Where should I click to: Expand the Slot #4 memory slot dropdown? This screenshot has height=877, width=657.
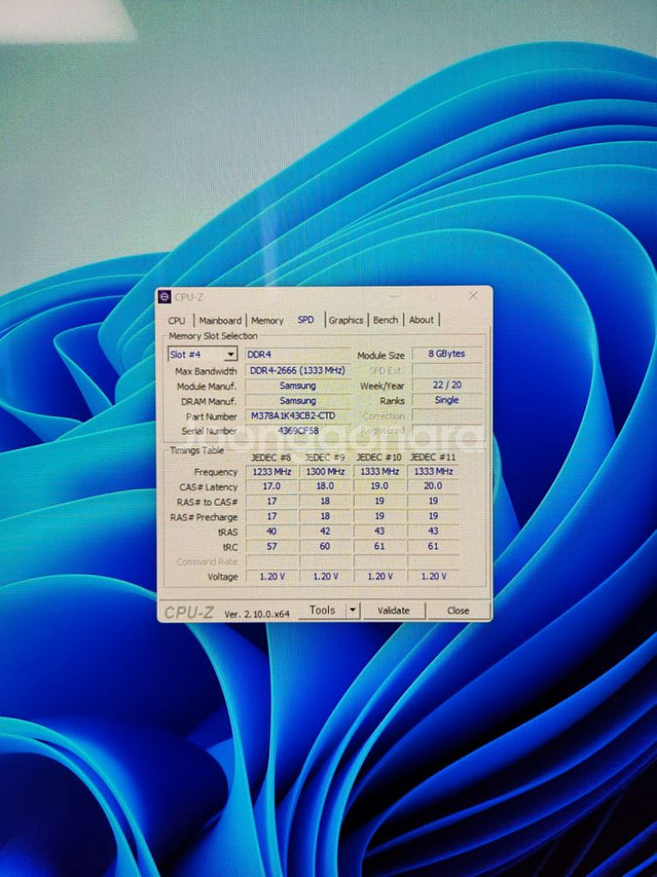(230, 354)
